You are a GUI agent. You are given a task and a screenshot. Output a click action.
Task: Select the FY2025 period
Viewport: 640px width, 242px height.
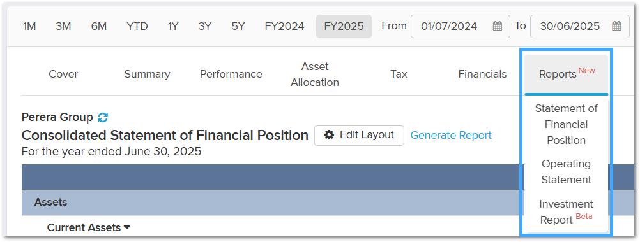pos(344,27)
